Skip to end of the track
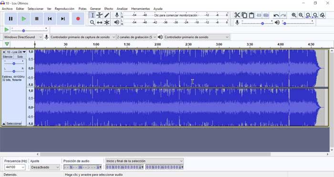This screenshot has height=177, width=334. tap(63, 19)
